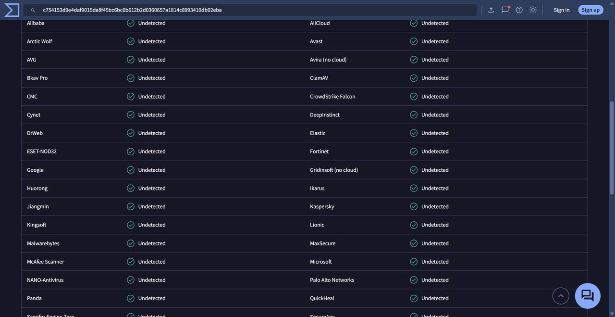615x317 pixels.
Task: Click the checkmark icon in AVG row
Action: pos(131,60)
